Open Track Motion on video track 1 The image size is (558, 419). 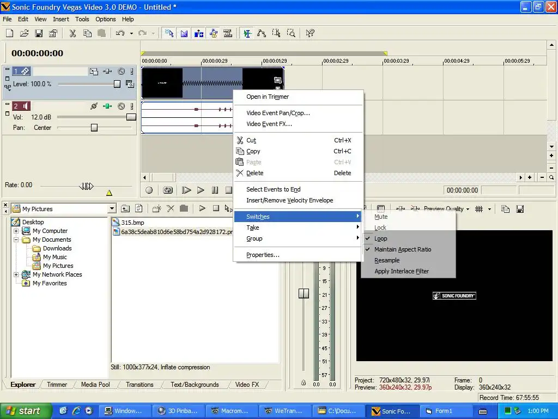94,71
